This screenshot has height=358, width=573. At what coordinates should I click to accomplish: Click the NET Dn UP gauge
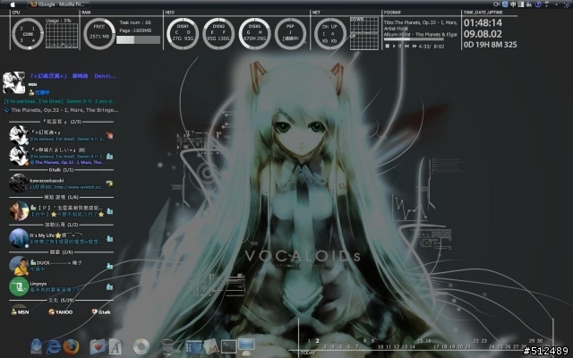[330, 34]
